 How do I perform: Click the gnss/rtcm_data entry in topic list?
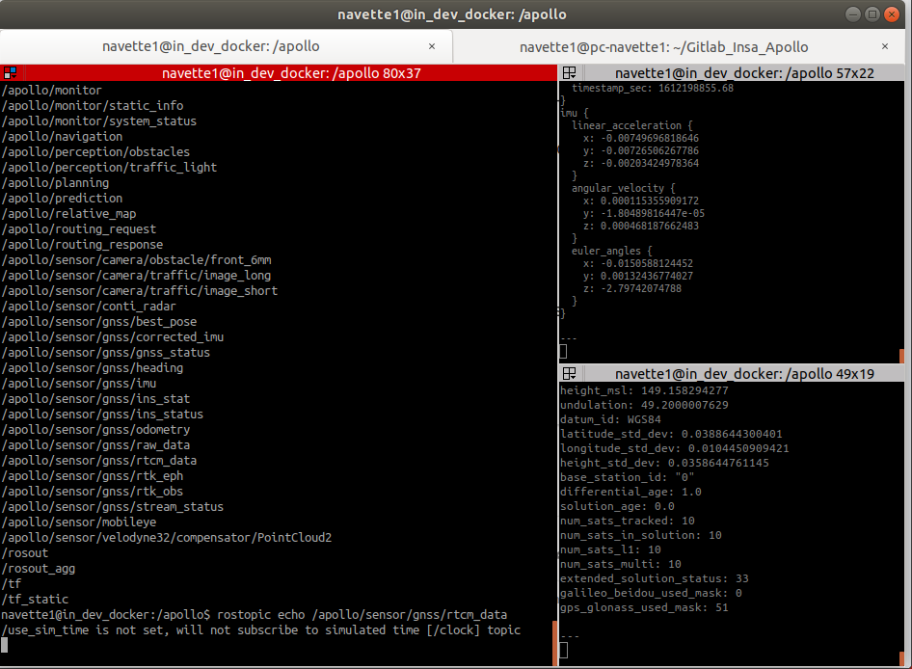tap(99, 460)
